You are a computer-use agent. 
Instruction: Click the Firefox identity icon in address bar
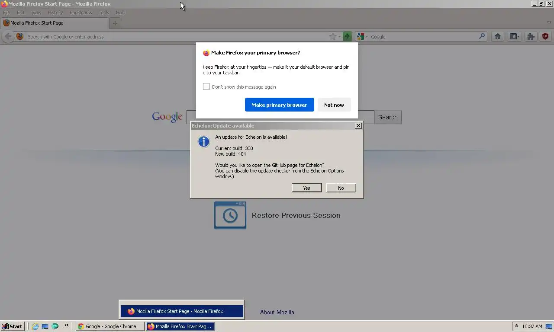20,36
